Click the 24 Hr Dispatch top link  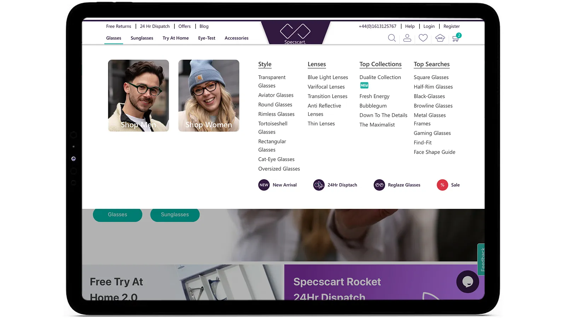click(155, 26)
